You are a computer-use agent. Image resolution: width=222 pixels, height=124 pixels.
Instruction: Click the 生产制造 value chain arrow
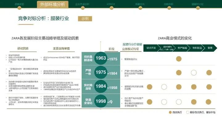click(182, 48)
